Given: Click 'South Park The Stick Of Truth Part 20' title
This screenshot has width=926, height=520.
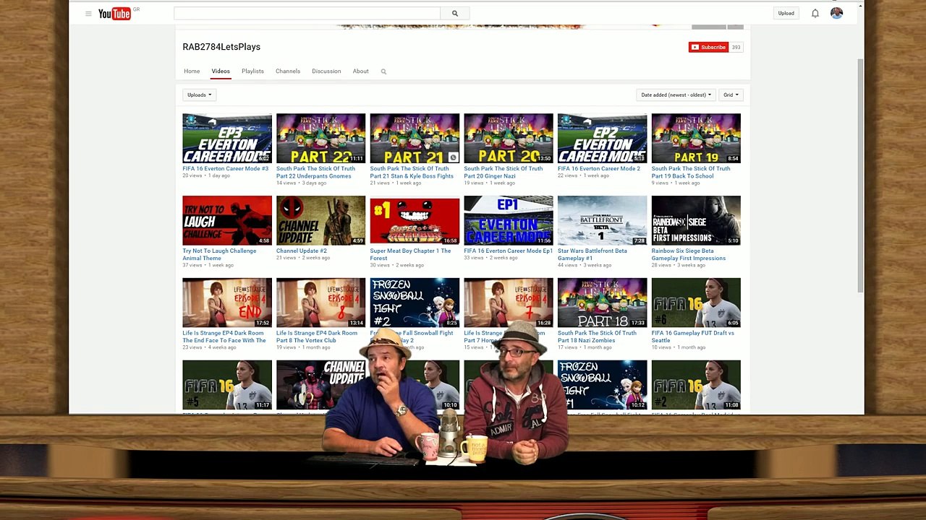Looking at the screenshot, I should (503, 173).
